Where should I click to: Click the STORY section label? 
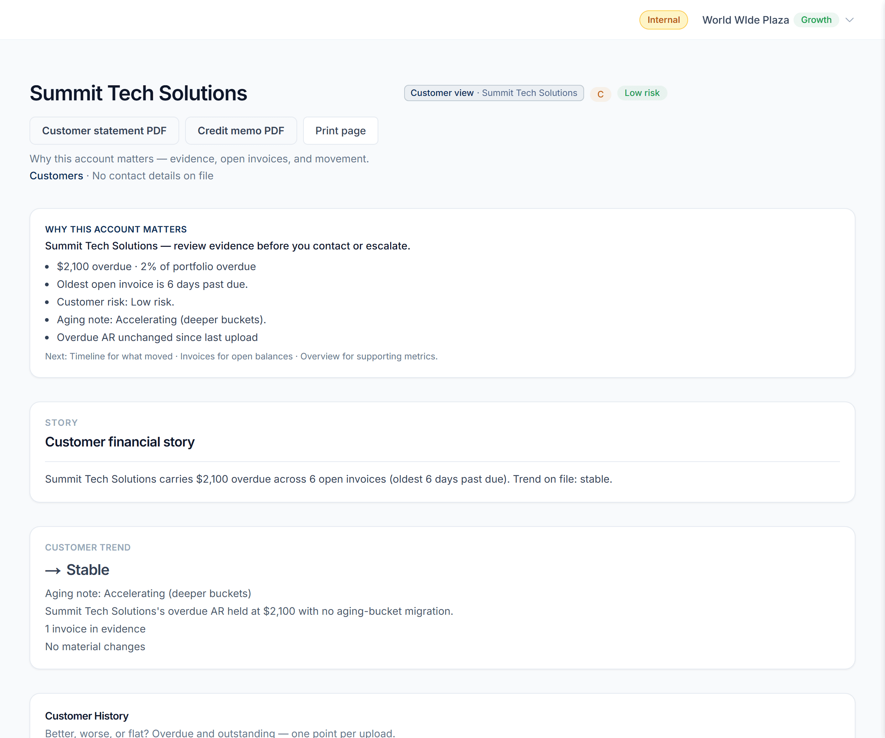tap(61, 423)
